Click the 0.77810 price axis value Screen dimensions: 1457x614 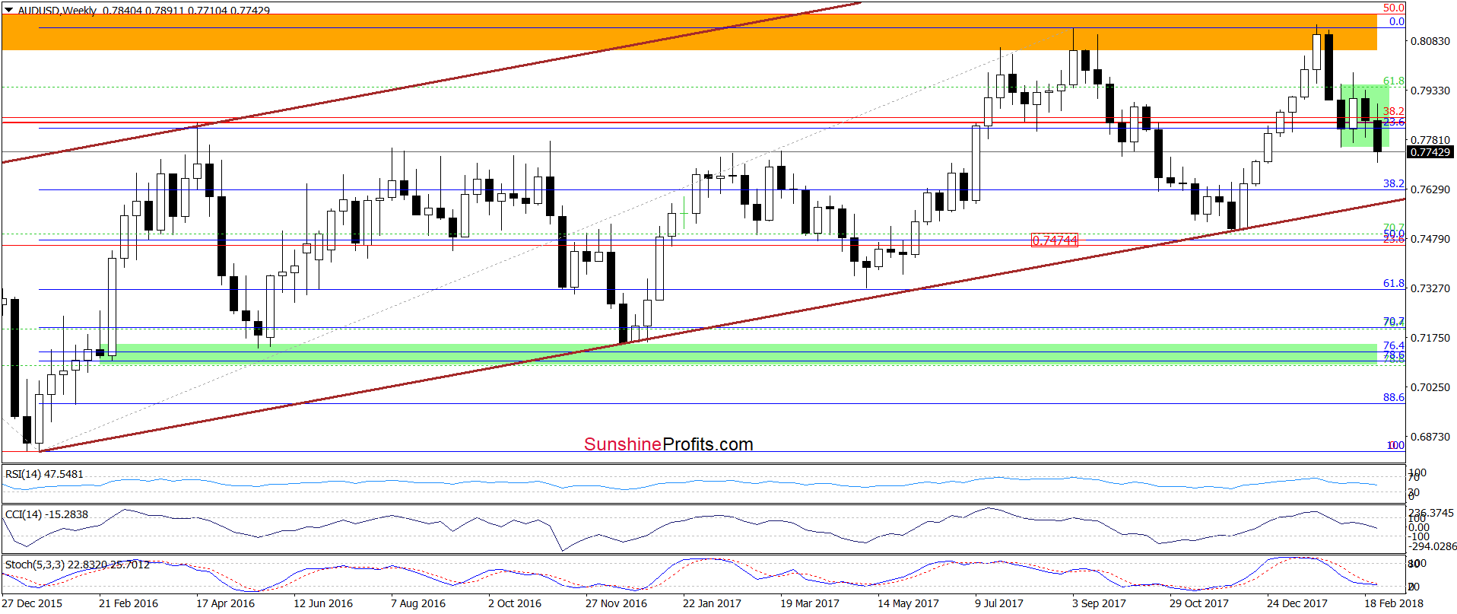[1430, 140]
